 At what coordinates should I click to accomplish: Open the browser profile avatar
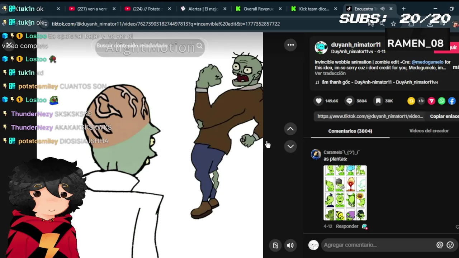click(x=455, y=24)
